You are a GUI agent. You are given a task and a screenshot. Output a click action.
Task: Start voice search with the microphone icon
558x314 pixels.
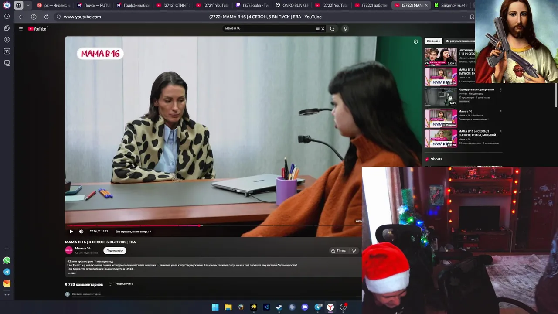(x=345, y=29)
